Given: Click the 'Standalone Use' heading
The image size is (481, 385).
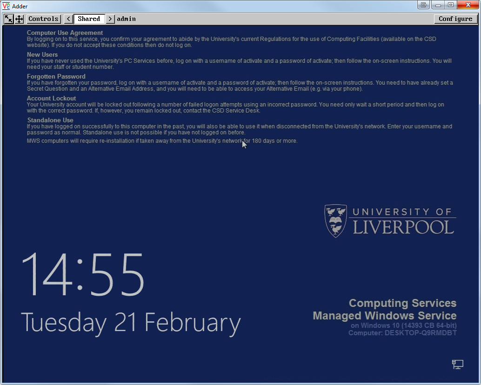Looking at the screenshot, I should point(50,120).
